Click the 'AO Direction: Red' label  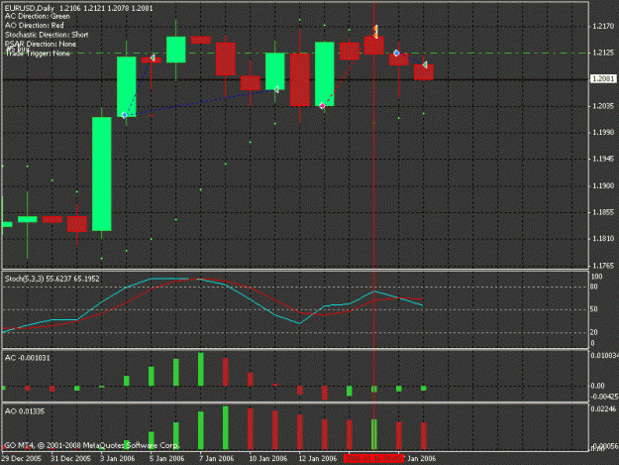(34, 26)
